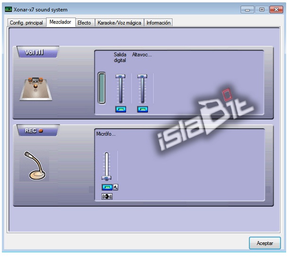289x258 pixels.
Task: Open the Karaoke/Voz mágica tab
Action: tap(119, 23)
